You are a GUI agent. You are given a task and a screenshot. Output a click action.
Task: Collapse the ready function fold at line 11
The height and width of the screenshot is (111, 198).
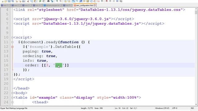[12, 42]
